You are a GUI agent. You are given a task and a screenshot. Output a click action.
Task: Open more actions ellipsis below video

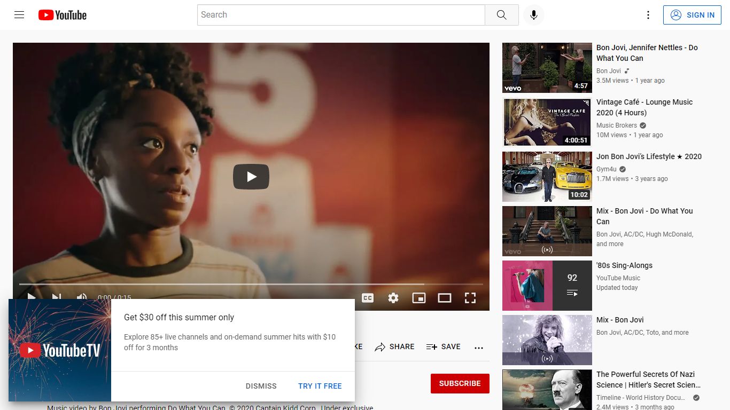click(479, 347)
